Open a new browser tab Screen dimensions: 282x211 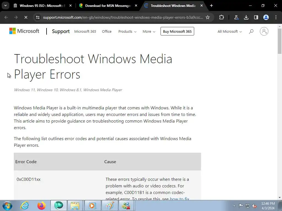[211, 6]
